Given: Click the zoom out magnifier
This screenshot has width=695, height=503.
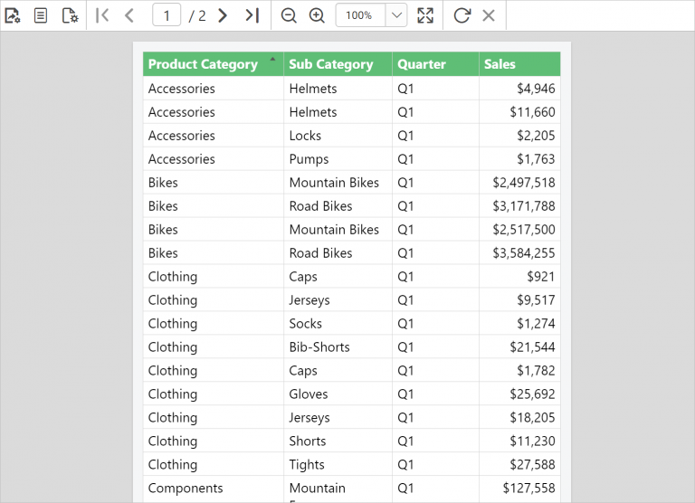Looking at the screenshot, I should point(289,15).
